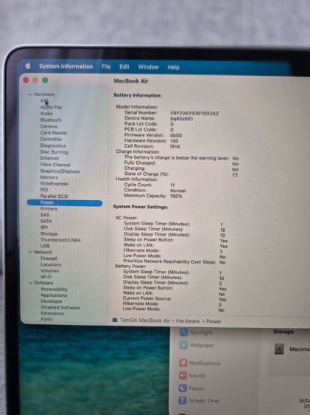Collapse the Hardware section

click(29, 95)
